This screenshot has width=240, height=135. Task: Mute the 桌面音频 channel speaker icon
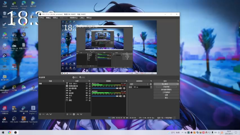click(x=121, y=96)
